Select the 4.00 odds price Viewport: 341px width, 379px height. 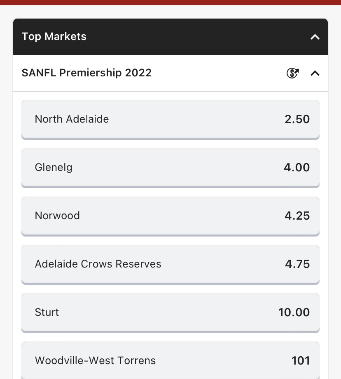coord(297,167)
